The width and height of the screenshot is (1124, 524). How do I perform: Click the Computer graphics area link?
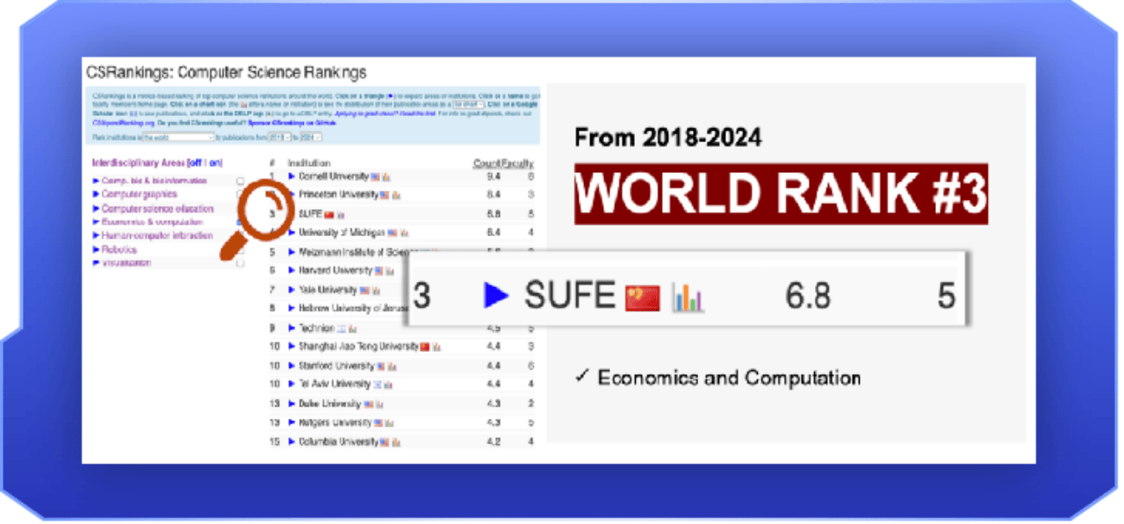point(139,194)
